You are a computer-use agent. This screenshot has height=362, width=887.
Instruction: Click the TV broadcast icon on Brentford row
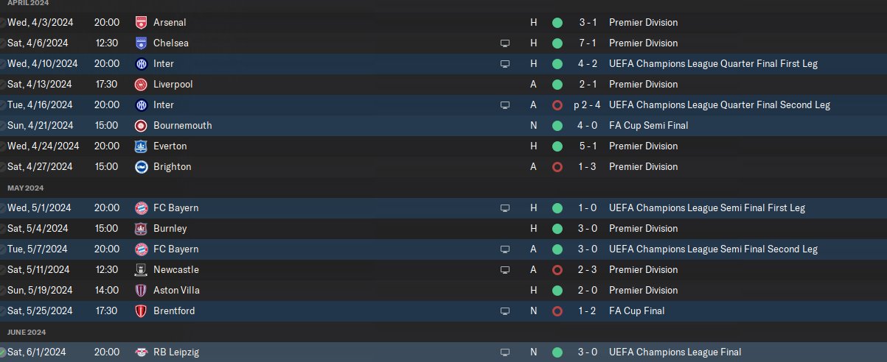coord(505,311)
